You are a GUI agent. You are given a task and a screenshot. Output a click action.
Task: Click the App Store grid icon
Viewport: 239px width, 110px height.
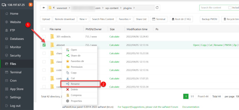tap(7, 89)
